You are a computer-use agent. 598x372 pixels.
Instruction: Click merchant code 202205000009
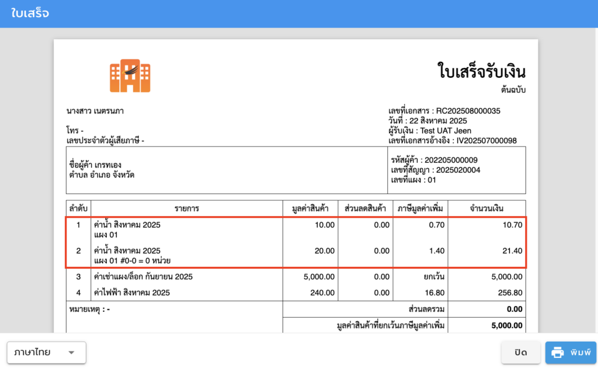451,160
